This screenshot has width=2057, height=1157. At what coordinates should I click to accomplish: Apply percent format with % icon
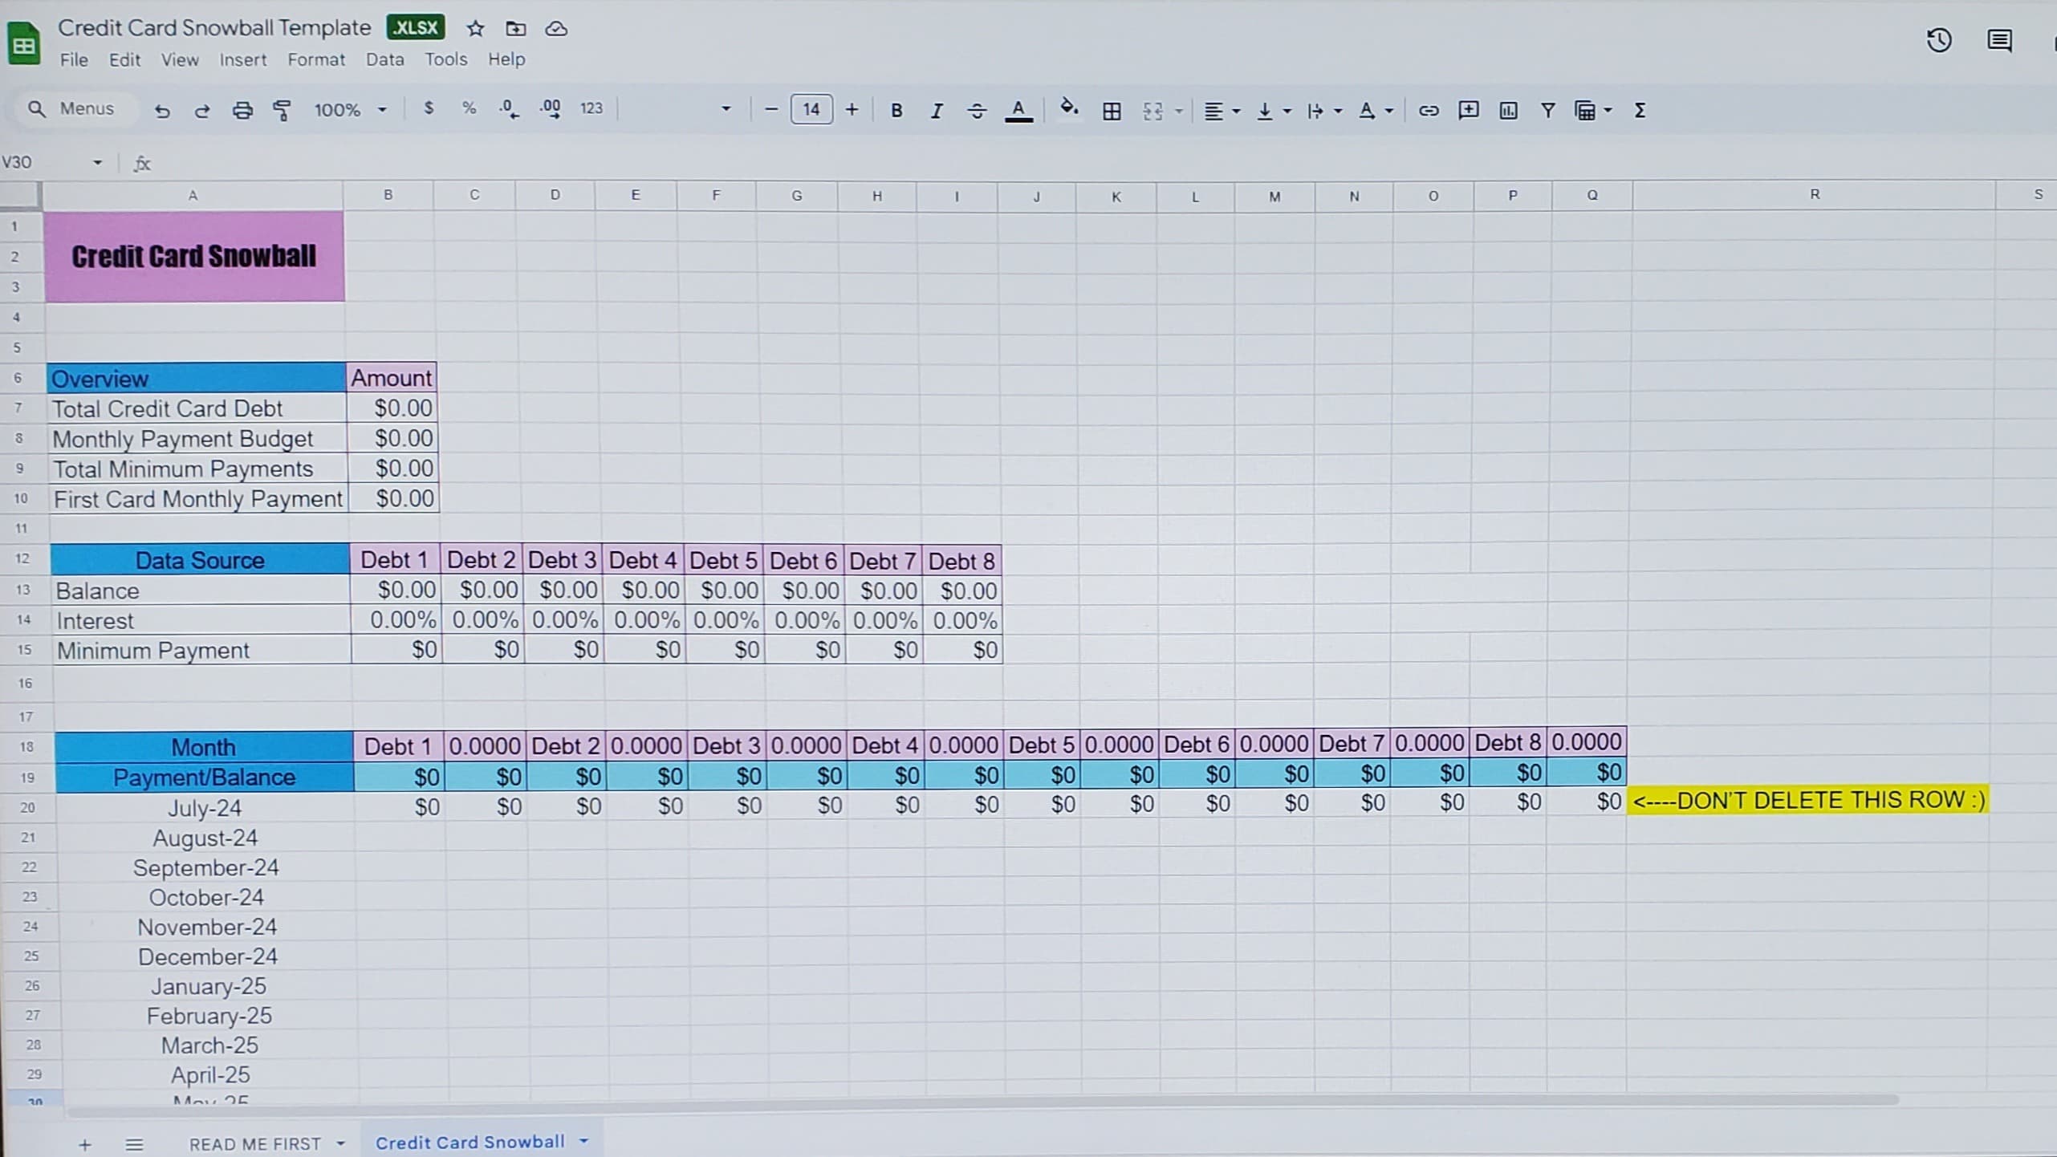pyautogui.click(x=469, y=108)
